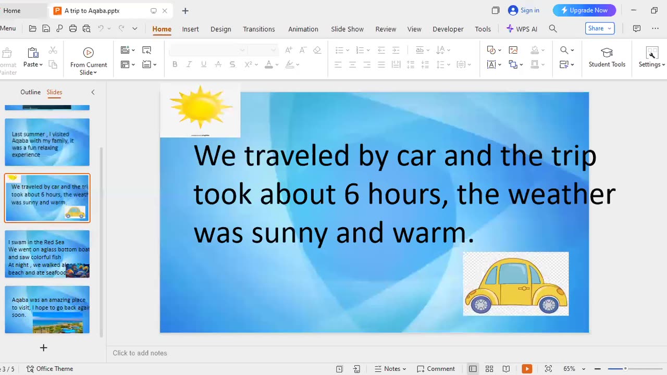The height and width of the screenshot is (375, 667).
Task: Switch to Reading view book icon
Action: [506, 369]
